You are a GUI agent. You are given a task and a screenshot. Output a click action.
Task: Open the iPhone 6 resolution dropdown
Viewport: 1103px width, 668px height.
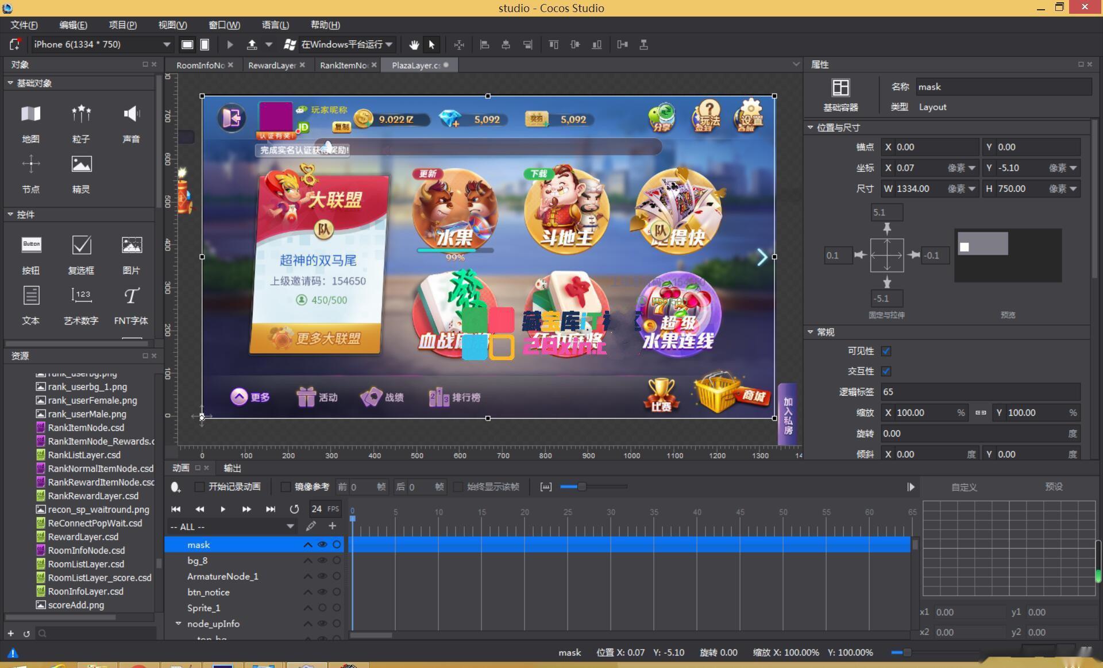[x=166, y=45]
